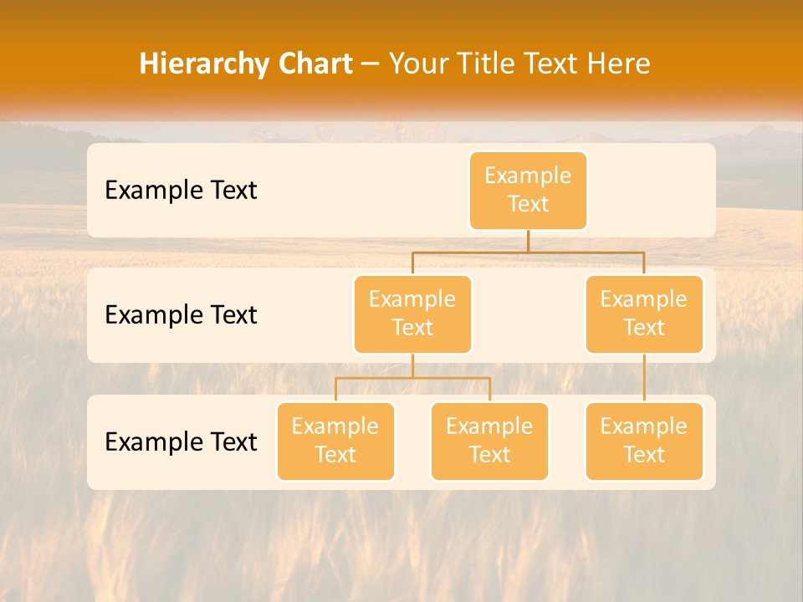Click the third row's "Example Text" label

[181, 441]
